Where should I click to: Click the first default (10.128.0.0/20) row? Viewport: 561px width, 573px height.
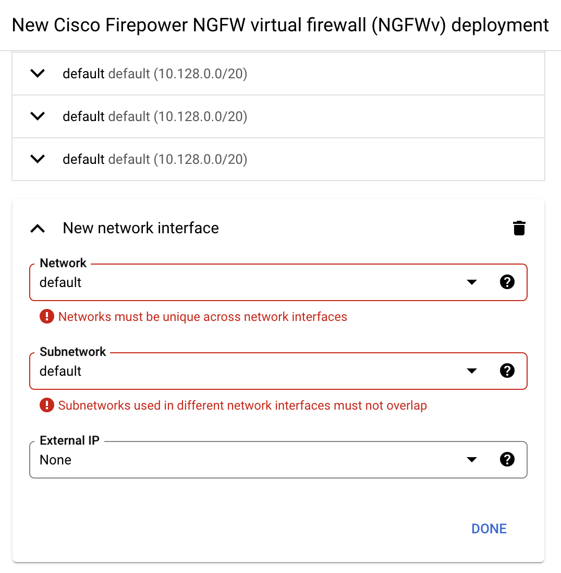[x=278, y=74]
